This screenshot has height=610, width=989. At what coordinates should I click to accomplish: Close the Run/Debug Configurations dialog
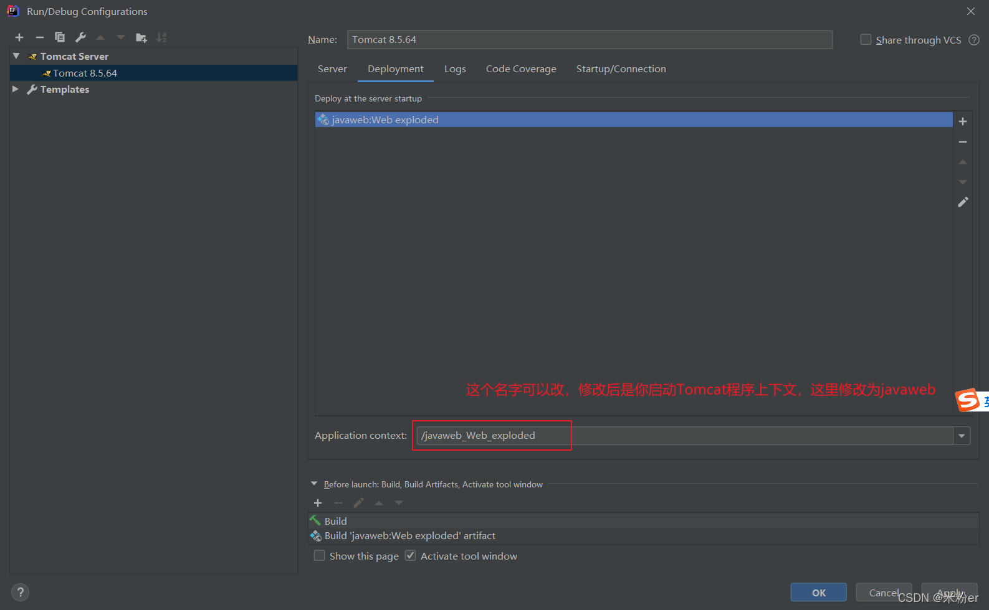point(971,11)
